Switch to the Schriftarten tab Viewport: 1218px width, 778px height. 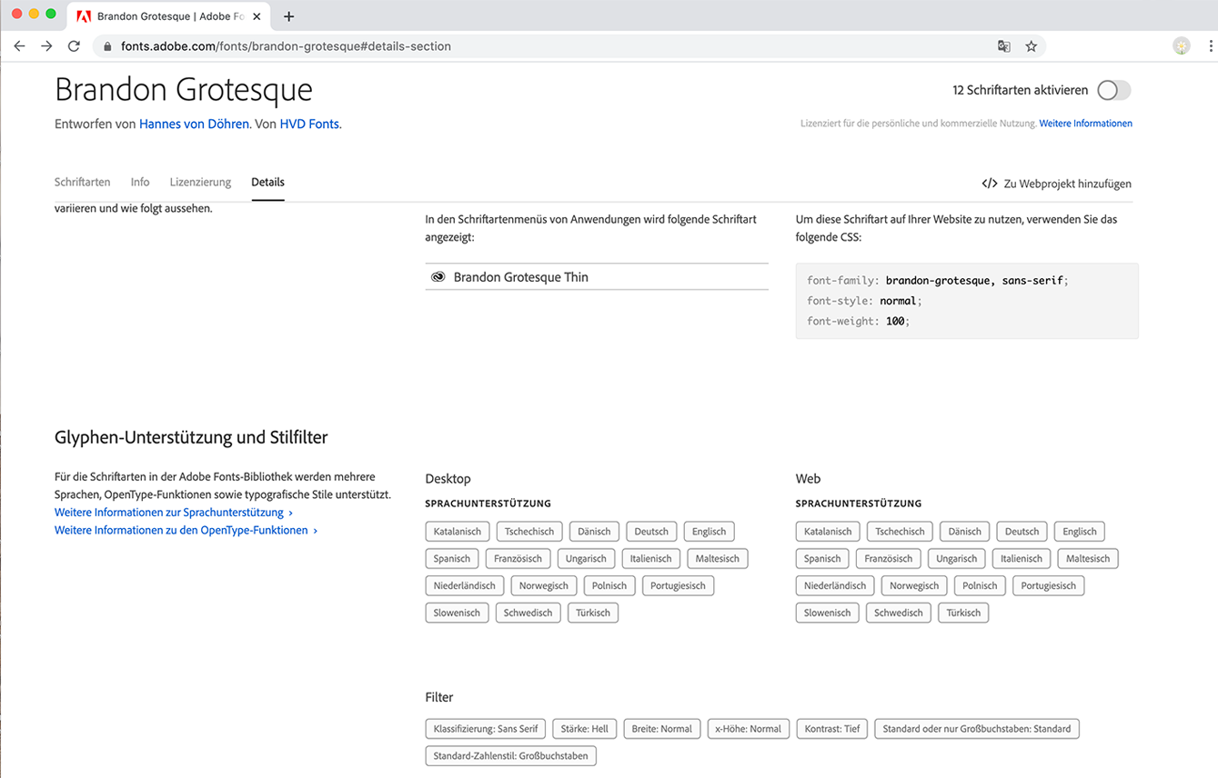(82, 182)
